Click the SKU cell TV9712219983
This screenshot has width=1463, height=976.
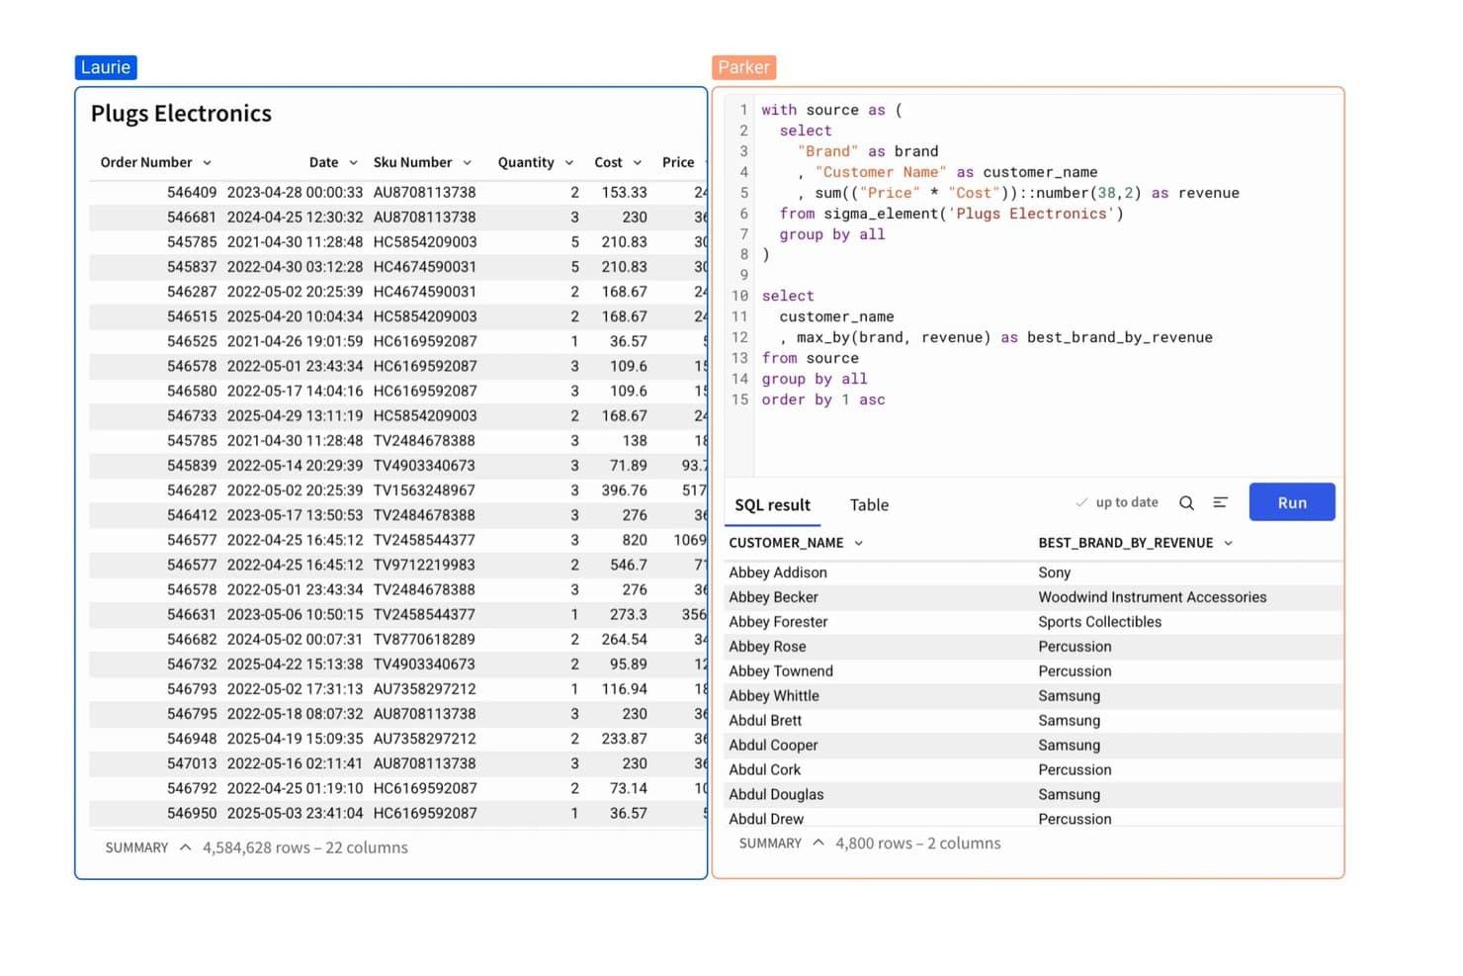click(424, 565)
